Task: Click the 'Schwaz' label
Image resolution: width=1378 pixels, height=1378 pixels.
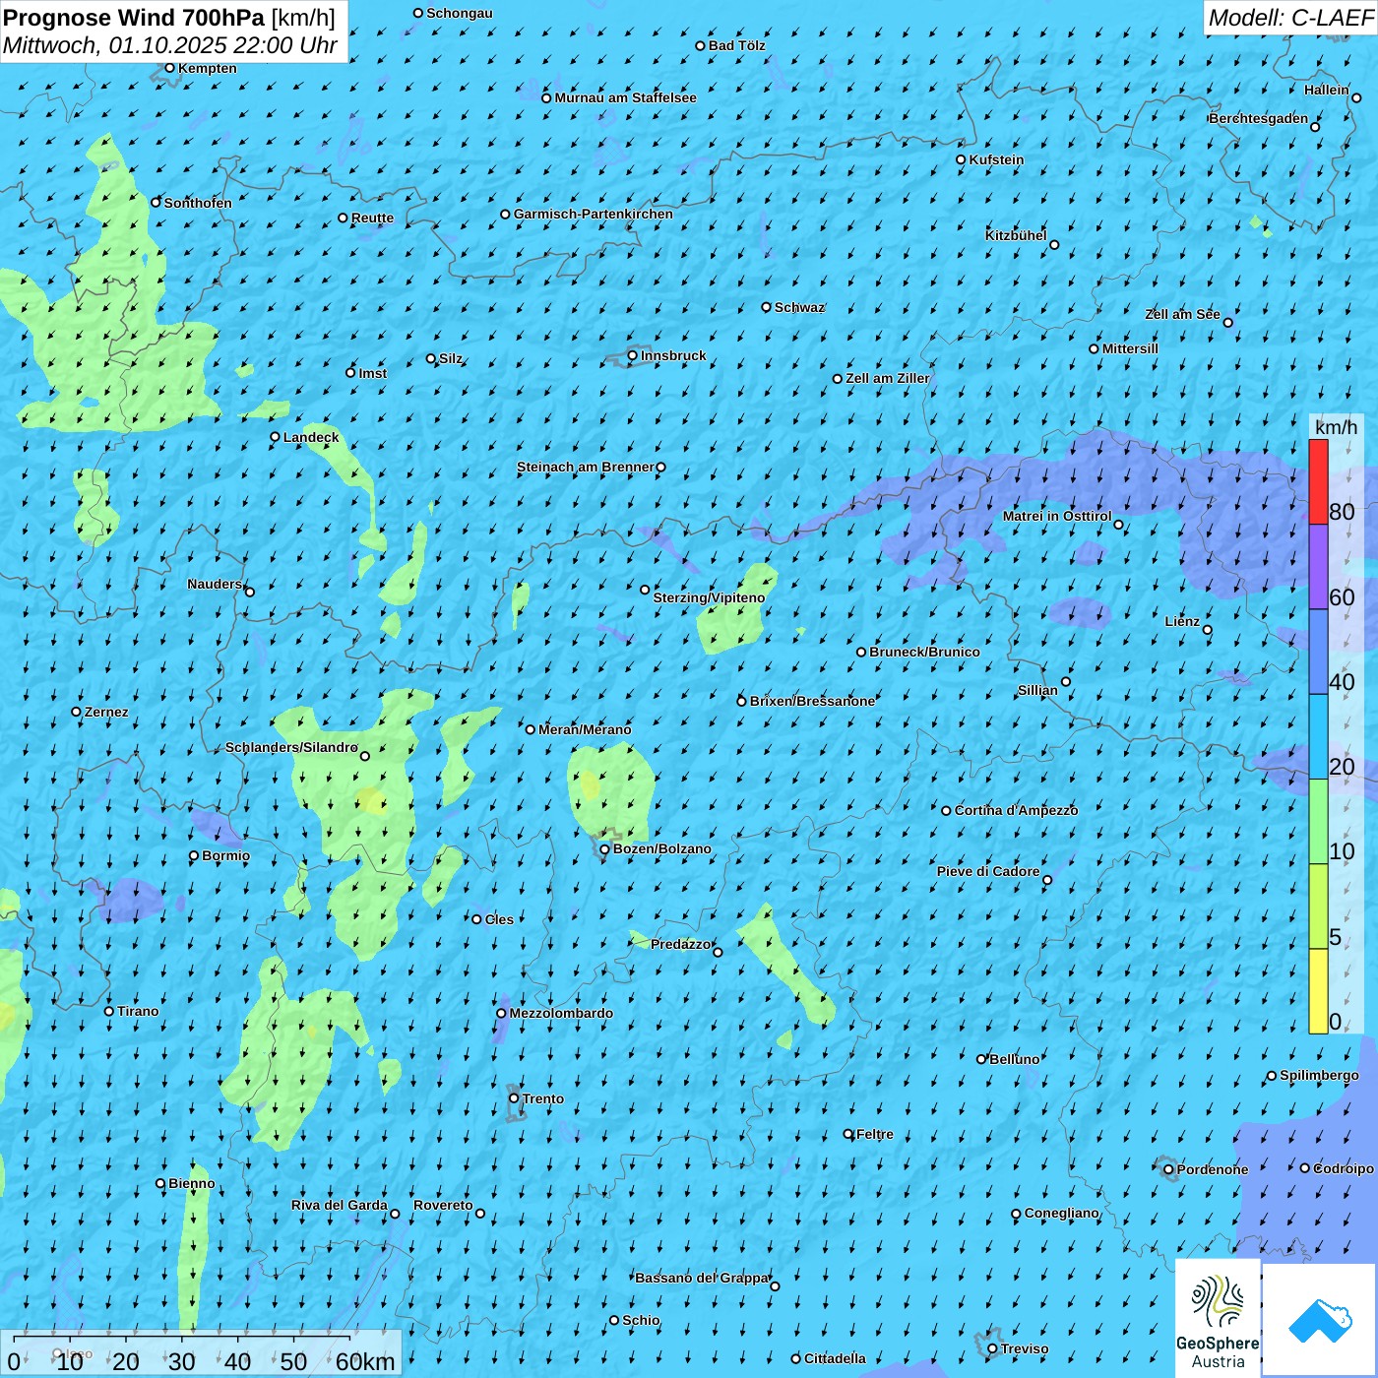Action: pos(799,307)
